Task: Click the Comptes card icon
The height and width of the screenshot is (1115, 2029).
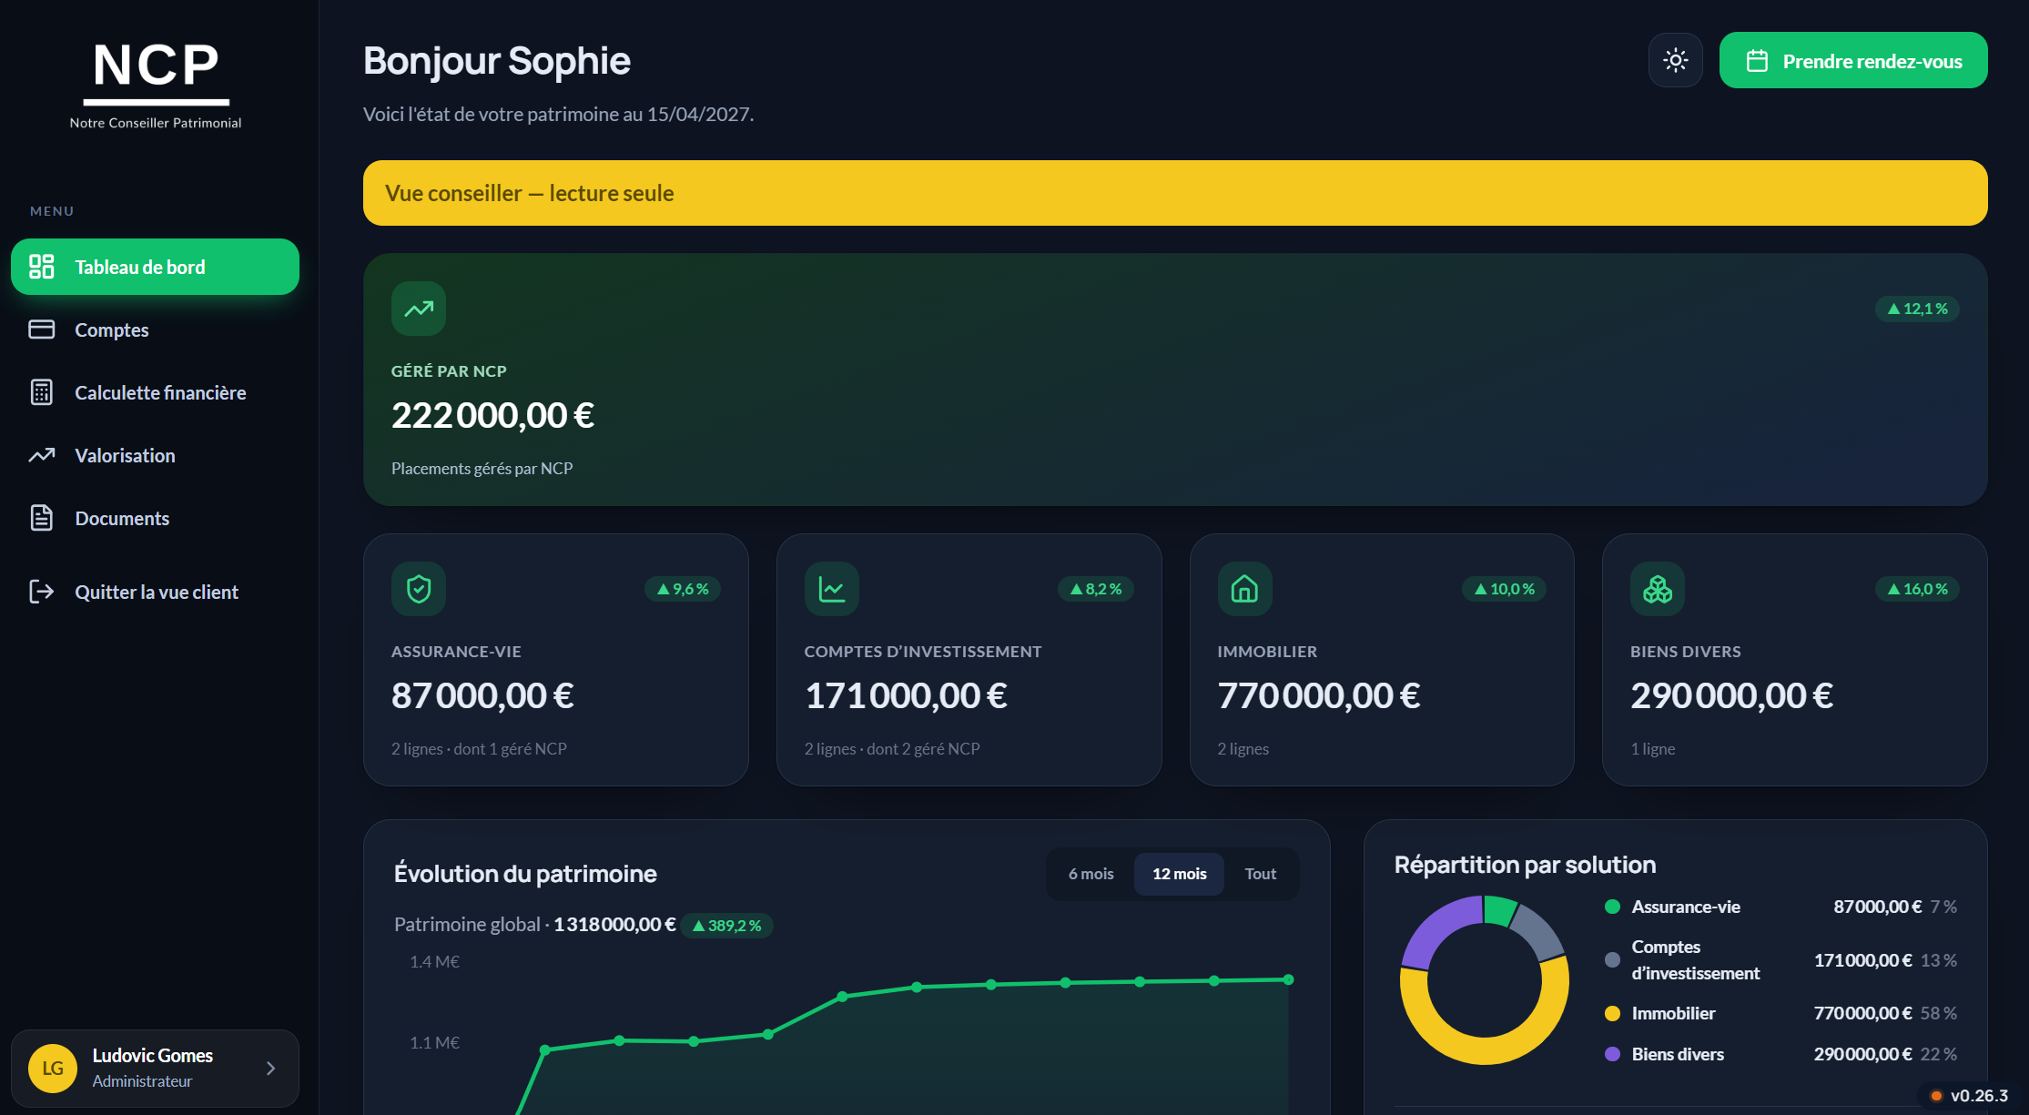Action: tap(42, 329)
